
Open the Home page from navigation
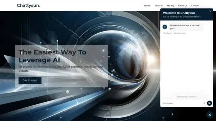(147, 6)
